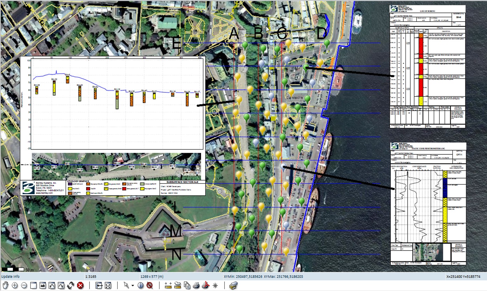Print the map using the printer icon

pos(196,285)
